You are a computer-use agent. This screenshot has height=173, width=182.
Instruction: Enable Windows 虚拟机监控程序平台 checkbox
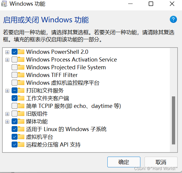tap(15, 83)
